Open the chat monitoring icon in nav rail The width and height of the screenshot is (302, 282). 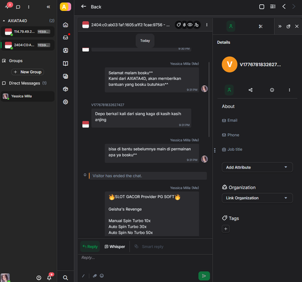[65, 76]
